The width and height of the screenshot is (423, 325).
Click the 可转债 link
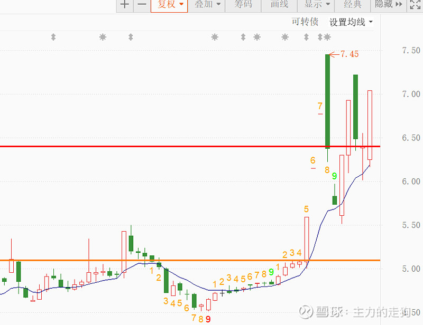pos(305,22)
